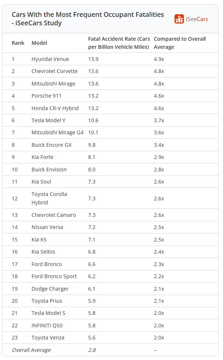
Task: Select the Toyota Corolla Hybrid model cell
Action: 49,199
